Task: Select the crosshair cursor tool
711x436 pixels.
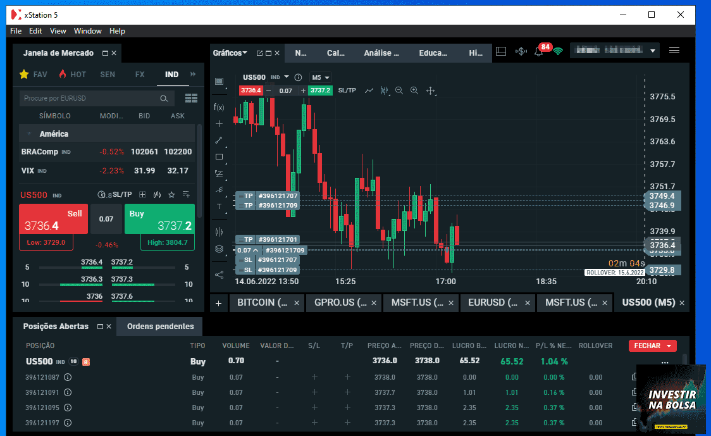Action: (219, 124)
